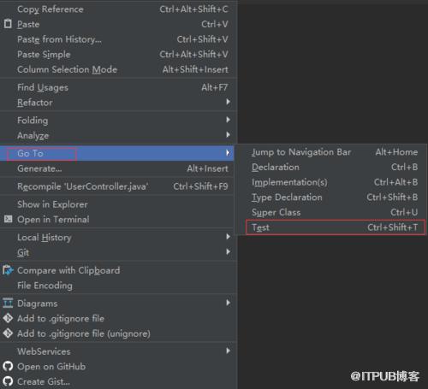Click the Ctrl+Alt+Shift+C shortcut text
Screen dimensions: 428x389
coord(193,9)
